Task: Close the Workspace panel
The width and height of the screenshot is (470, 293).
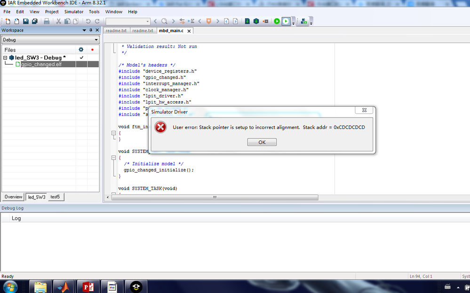Action: pyautogui.click(x=97, y=30)
